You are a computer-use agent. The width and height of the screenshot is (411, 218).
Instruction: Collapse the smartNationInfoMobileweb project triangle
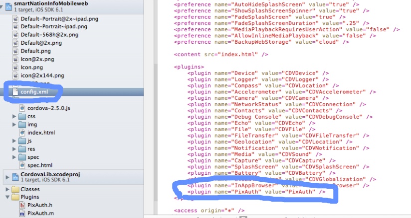1,7
